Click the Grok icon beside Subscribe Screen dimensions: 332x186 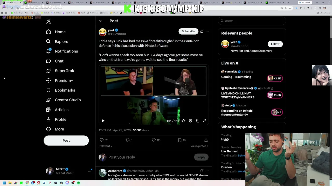coord(202,31)
